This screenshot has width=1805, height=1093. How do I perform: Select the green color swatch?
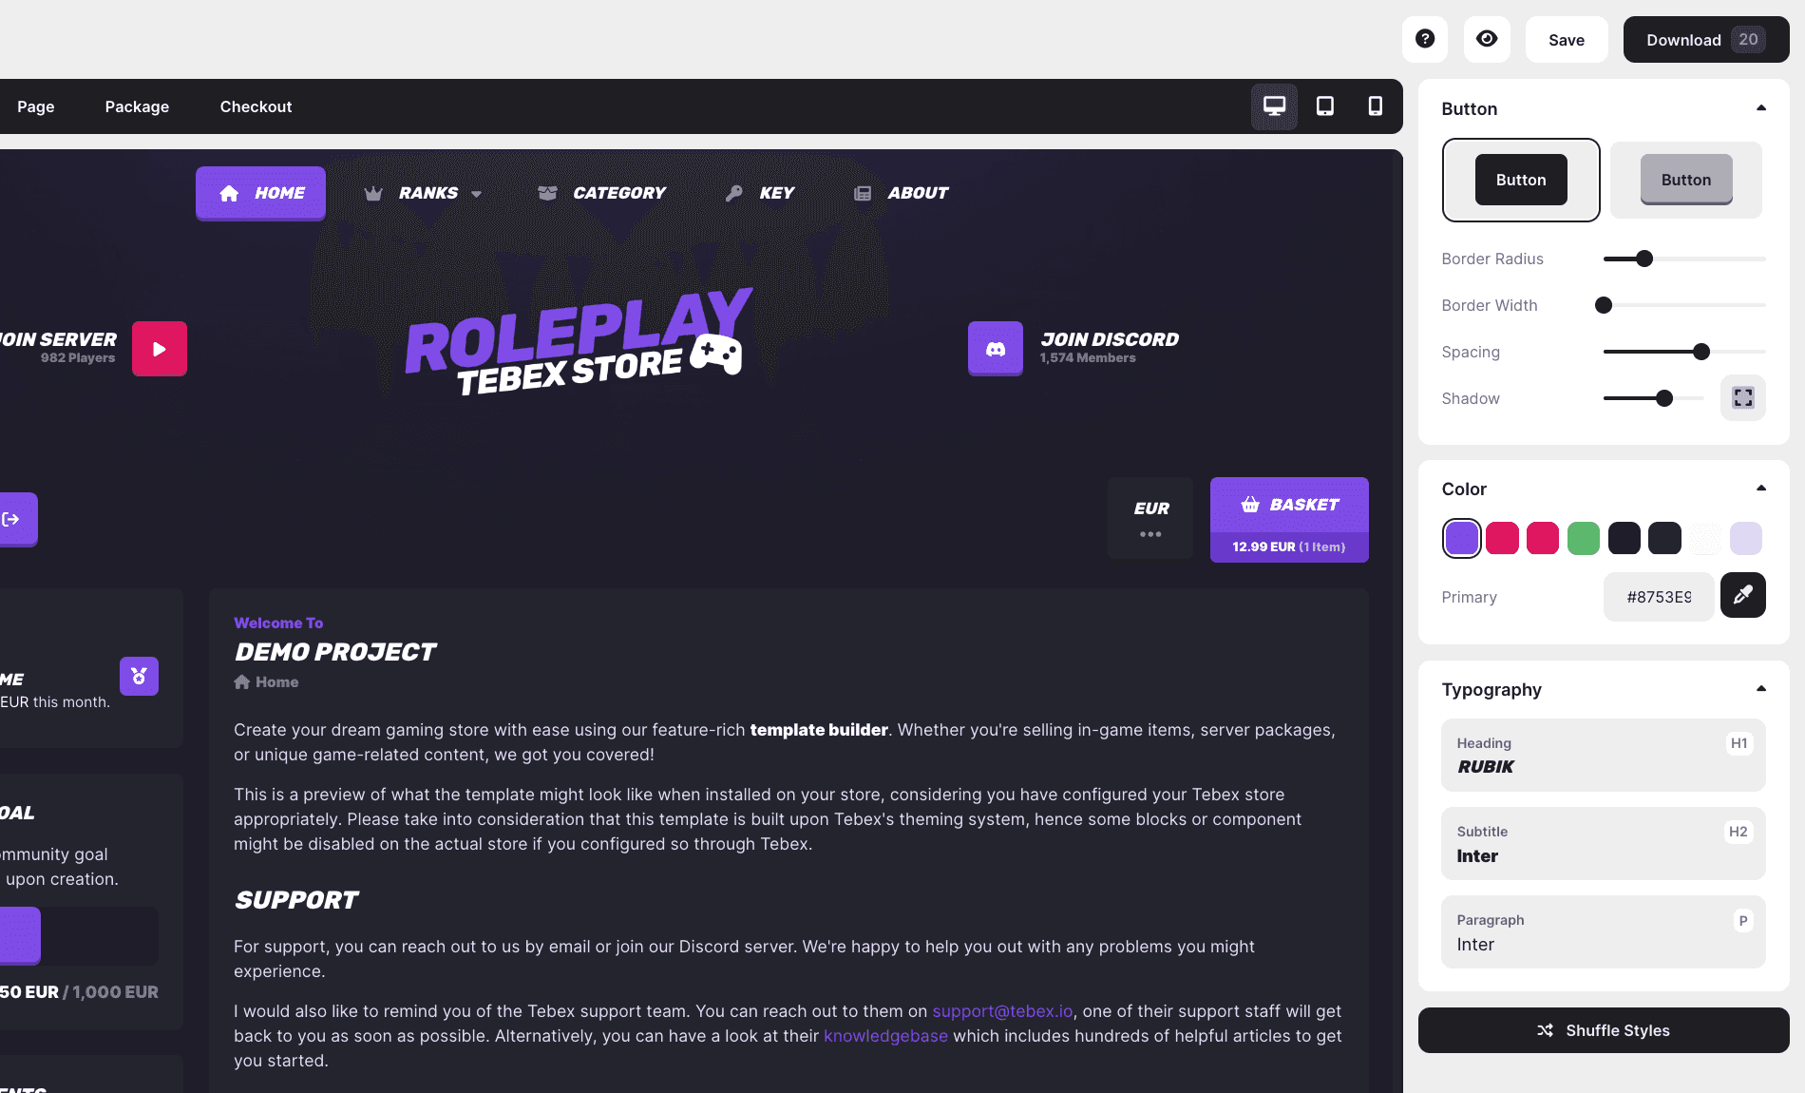pos(1583,538)
